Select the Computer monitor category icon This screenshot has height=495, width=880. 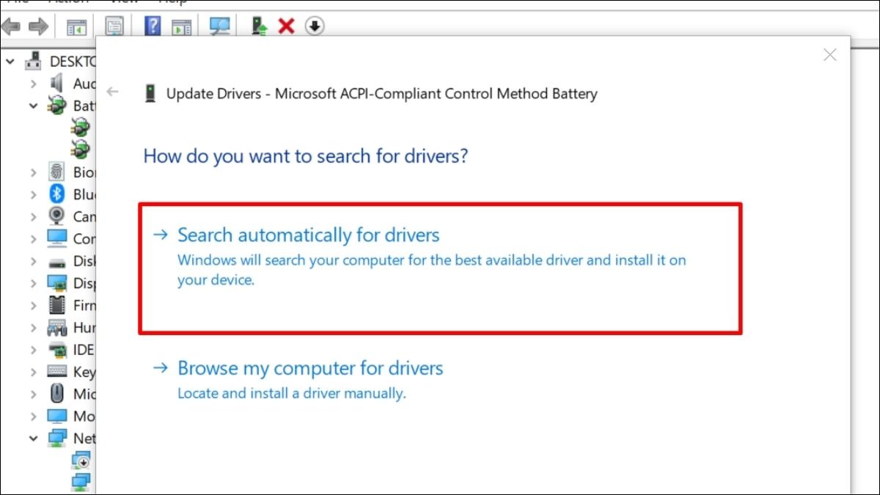pos(56,238)
